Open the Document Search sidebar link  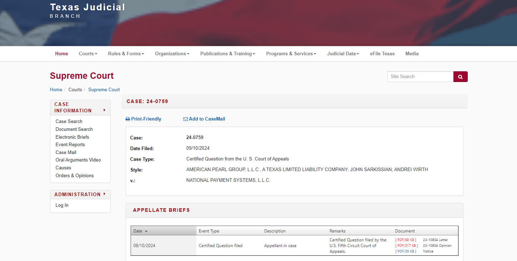[x=74, y=129]
